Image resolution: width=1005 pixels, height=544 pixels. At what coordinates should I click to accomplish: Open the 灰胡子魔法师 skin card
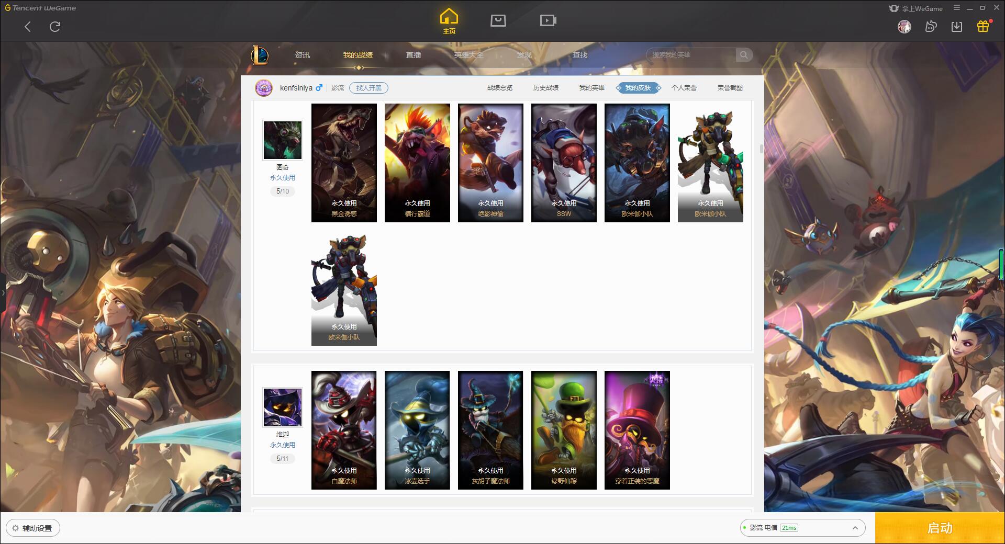(x=490, y=430)
